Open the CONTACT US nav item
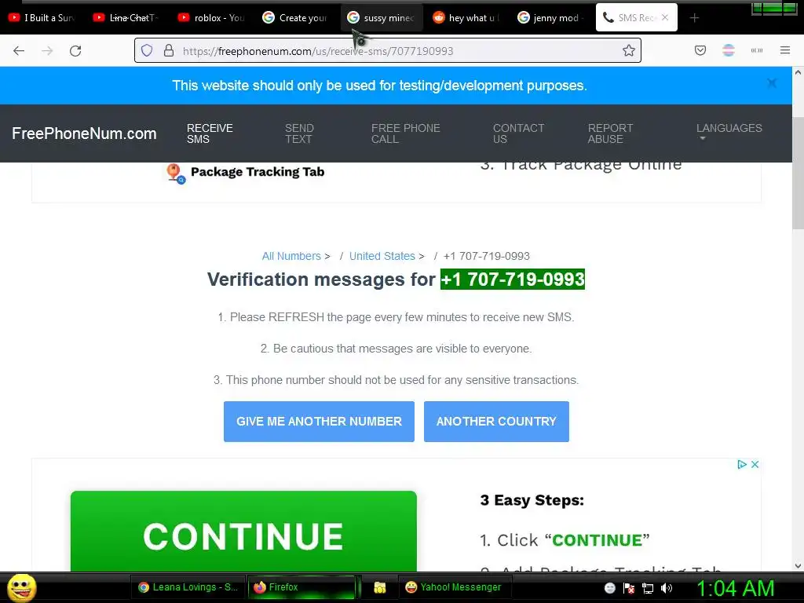 pyautogui.click(x=518, y=133)
